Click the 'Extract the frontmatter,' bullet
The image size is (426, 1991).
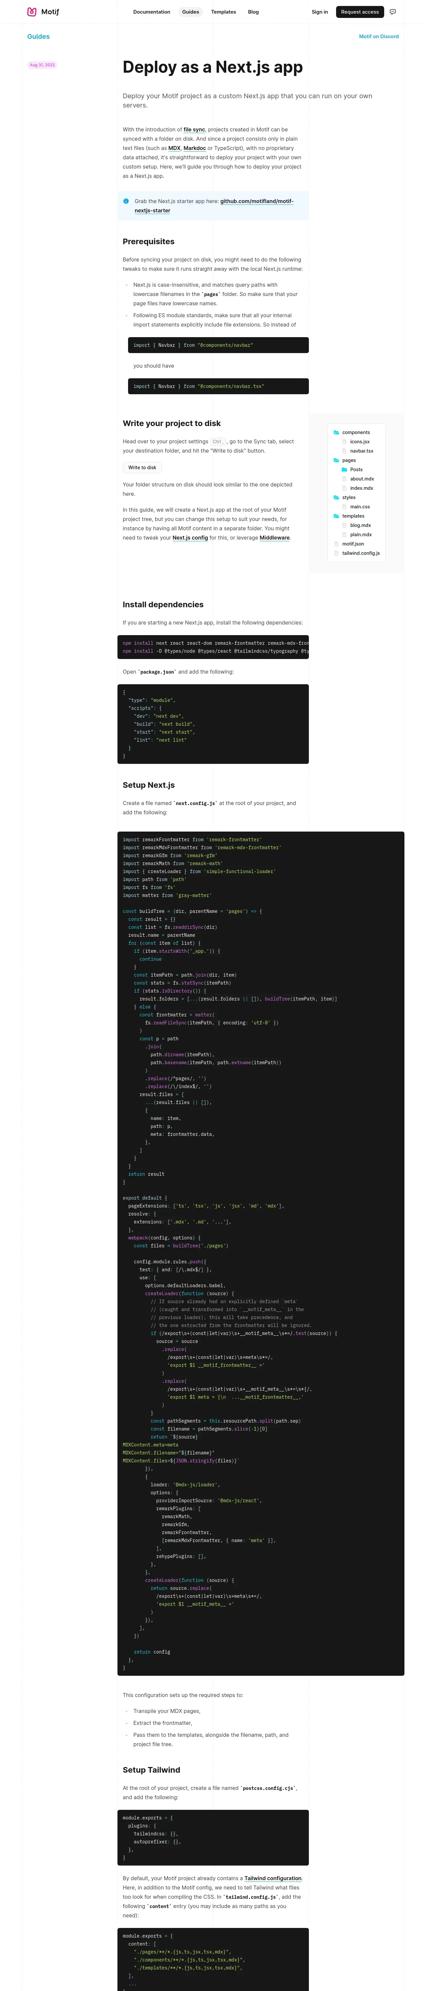[x=162, y=1723]
